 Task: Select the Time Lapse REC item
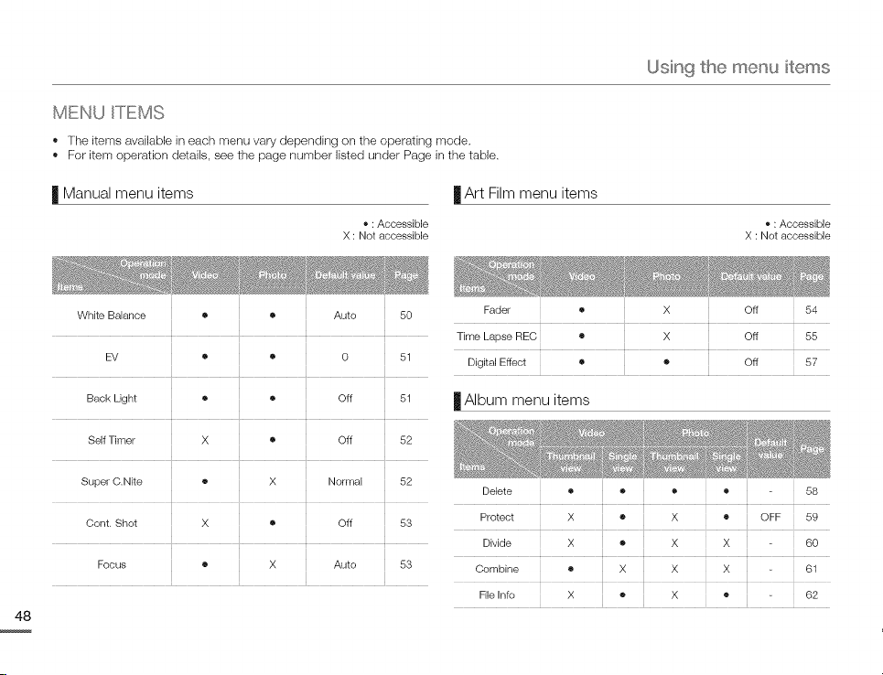click(497, 336)
